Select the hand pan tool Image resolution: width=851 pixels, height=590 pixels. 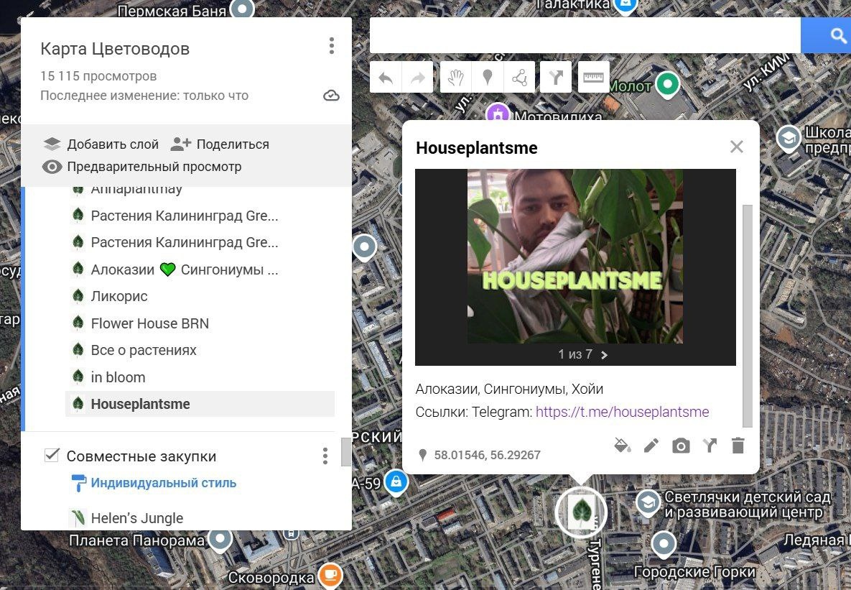(x=455, y=78)
